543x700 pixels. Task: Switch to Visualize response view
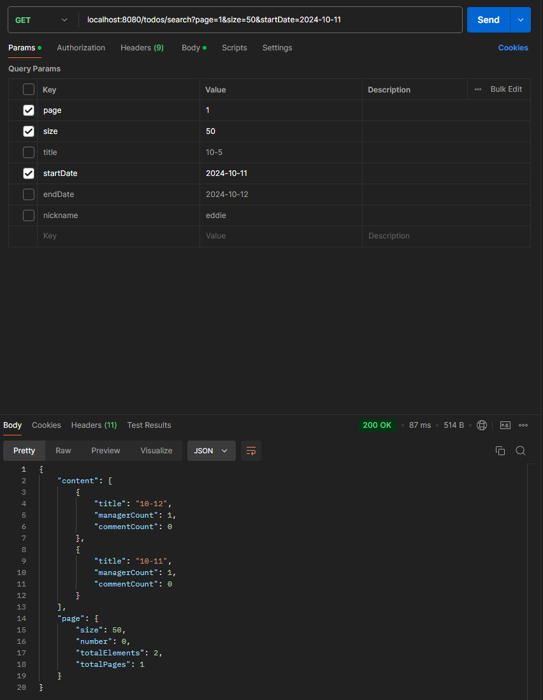[156, 451]
